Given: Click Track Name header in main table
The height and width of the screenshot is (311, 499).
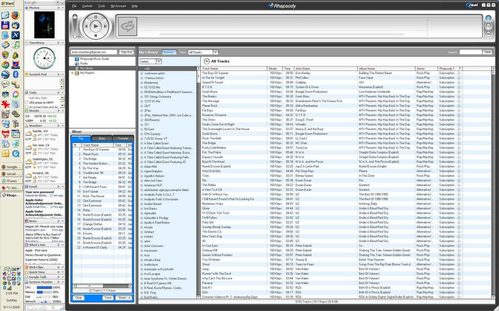Looking at the screenshot, I should (x=234, y=69).
